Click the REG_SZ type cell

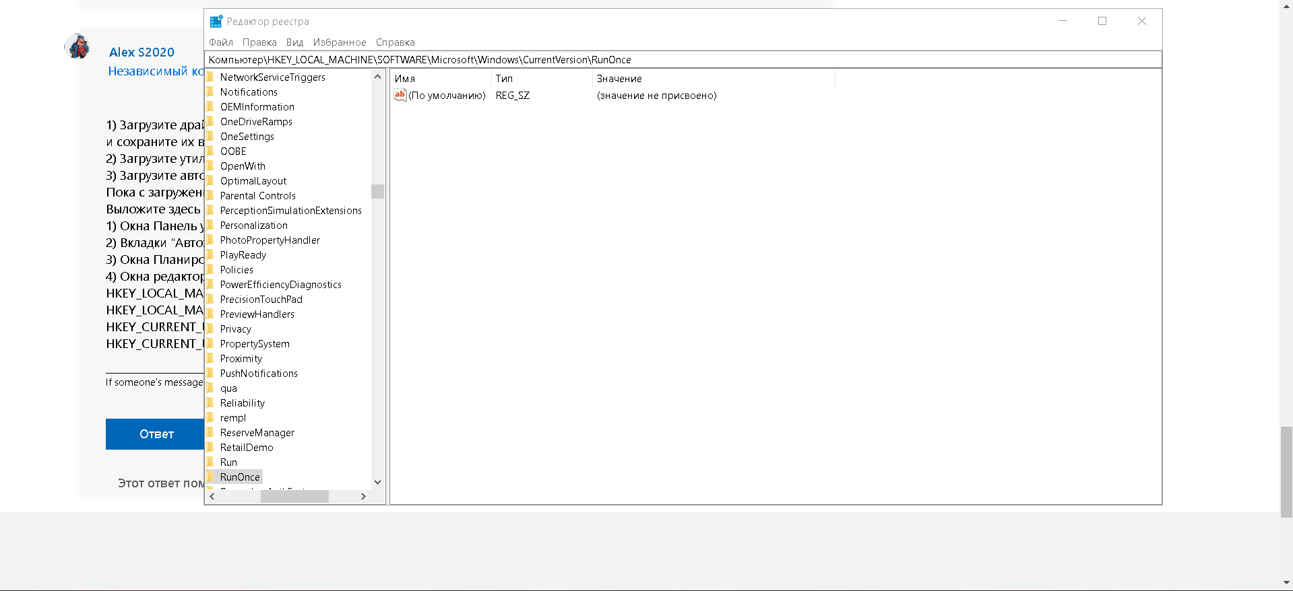(x=513, y=96)
